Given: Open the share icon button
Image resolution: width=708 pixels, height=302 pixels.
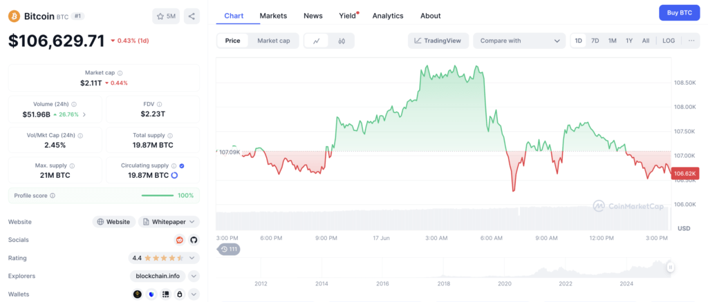Looking at the screenshot, I should click(192, 16).
